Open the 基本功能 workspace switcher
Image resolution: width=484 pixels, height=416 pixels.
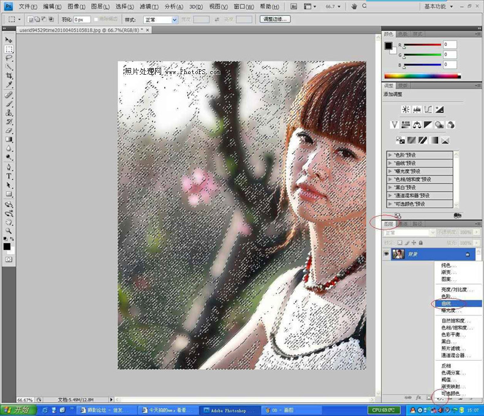point(438,6)
